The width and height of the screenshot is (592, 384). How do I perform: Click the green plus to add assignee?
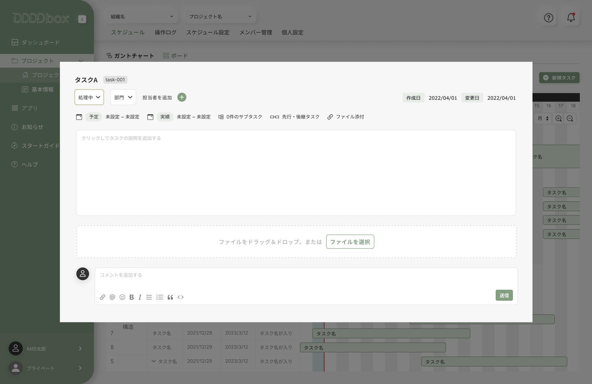click(x=182, y=97)
